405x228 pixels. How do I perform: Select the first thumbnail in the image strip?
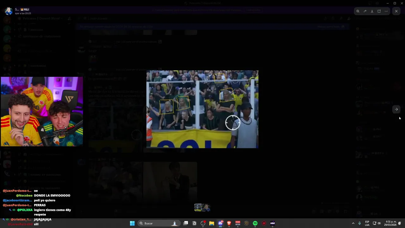click(198, 207)
